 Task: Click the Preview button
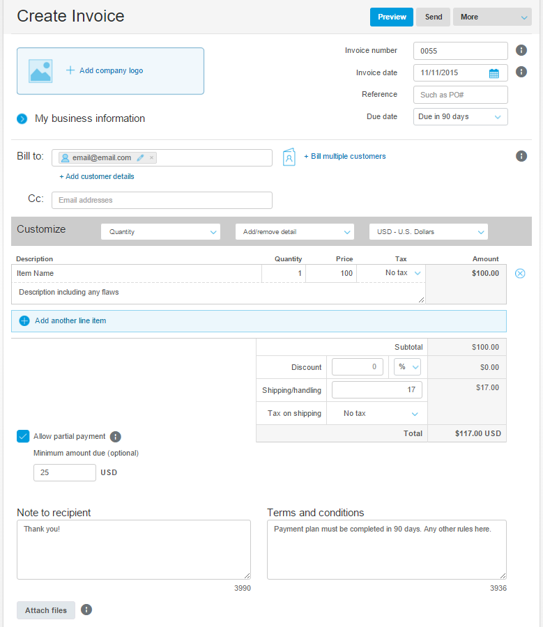point(392,17)
